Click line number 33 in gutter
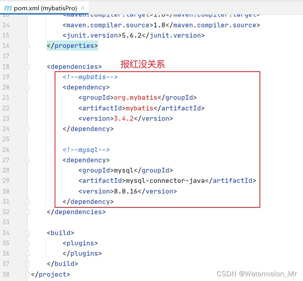Screen dimensions: 303x281 tap(6, 222)
